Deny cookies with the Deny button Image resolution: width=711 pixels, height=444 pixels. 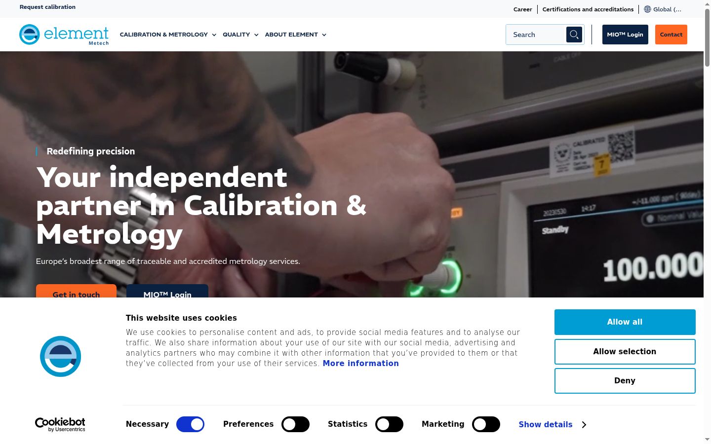tap(625, 381)
